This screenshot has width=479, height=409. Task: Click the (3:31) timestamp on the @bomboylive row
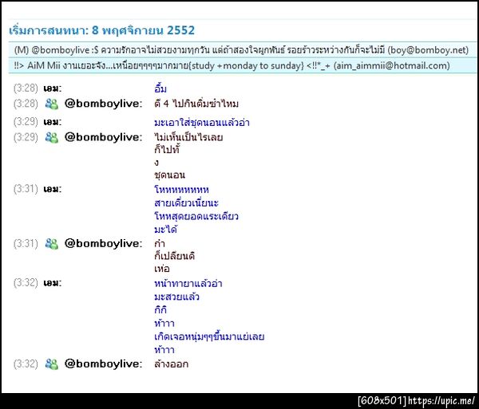tap(26, 244)
